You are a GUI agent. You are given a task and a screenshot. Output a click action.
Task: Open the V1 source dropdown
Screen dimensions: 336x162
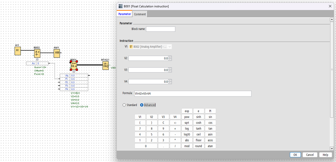pos(150,47)
